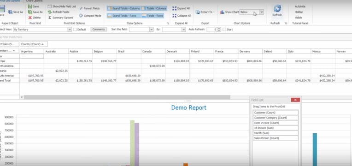Click the Refresh Fields icon
Image resolution: width=352 pixels, height=166 pixels.
(x=50, y=12)
